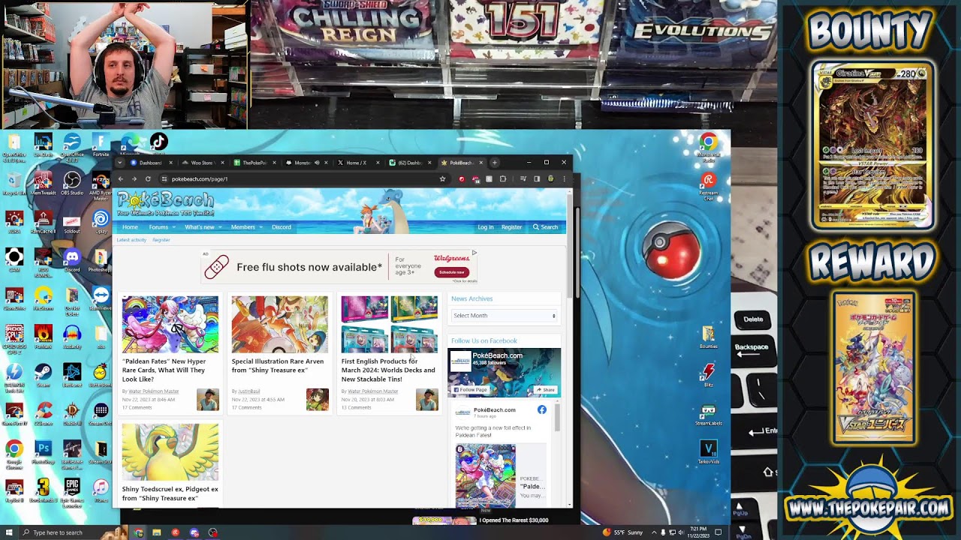Go back in the Chrome browser
This screenshot has width=961, height=540.
[120, 178]
